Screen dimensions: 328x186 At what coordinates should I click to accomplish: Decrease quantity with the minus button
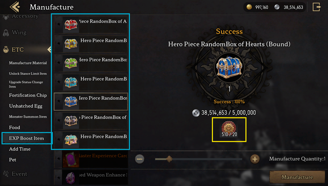point(140,159)
